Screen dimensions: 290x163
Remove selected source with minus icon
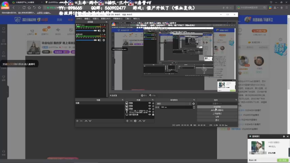click(131, 121)
